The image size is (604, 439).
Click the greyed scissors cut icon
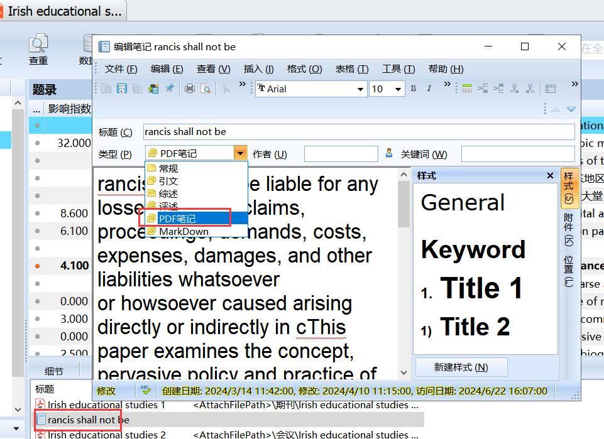tap(226, 89)
